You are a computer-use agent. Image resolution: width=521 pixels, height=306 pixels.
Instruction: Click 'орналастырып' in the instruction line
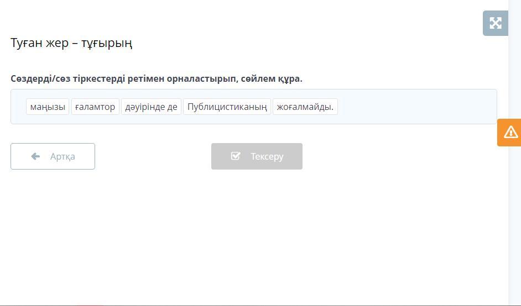tap(202, 78)
